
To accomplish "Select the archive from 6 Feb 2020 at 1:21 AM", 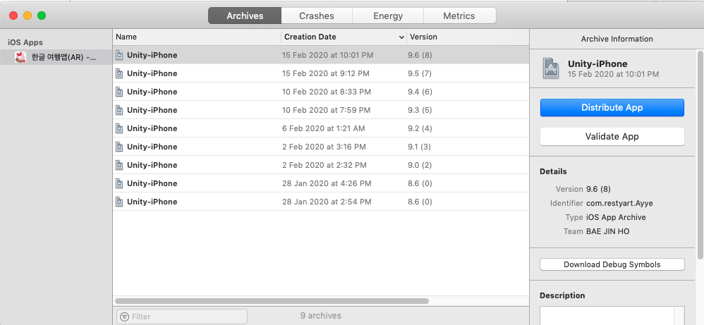I will click(321, 128).
